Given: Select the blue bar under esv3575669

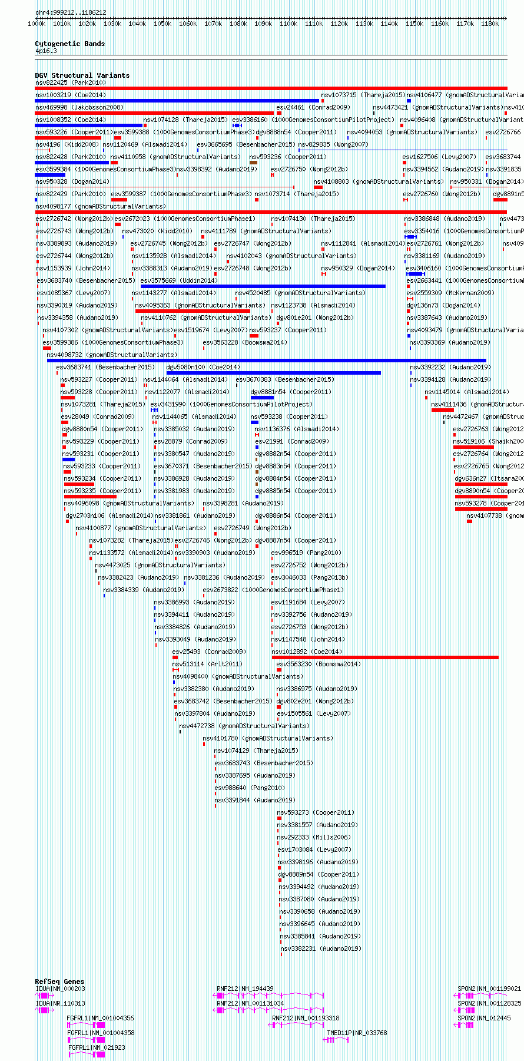Looking at the screenshot, I should pyautogui.click(x=263, y=286).
